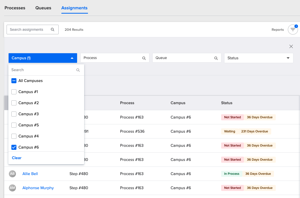Screen dimensions: 300x198
Task: Dismiss the filter panel with the X icon
Action: pyautogui.click(x=291, y=46)
